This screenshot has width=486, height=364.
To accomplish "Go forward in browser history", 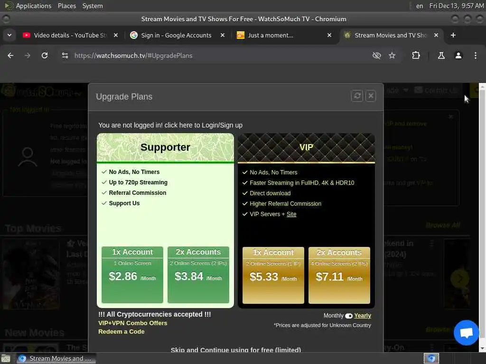I will [x=27, y=55].
